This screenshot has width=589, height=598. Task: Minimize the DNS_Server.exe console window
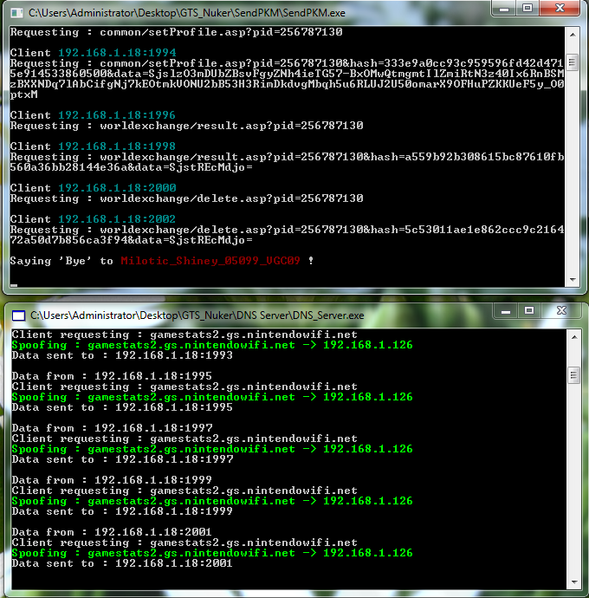pos(506,313)
